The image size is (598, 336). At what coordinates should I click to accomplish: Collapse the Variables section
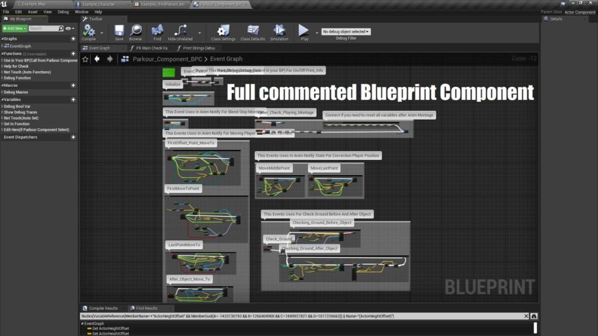click(x=2, y=100)
